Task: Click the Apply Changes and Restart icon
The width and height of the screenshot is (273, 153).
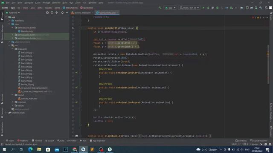Action: [208, 8]
